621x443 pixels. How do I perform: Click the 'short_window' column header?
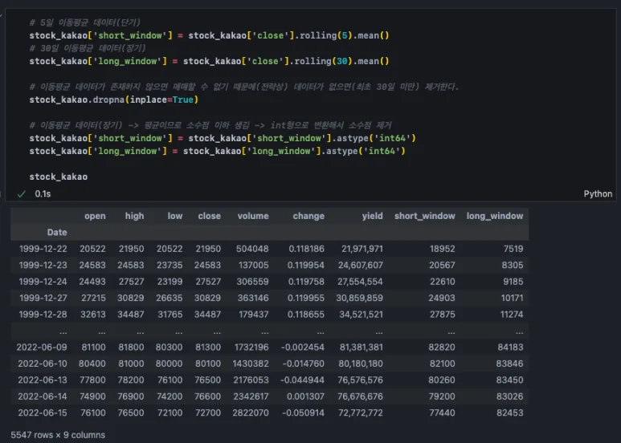pos(424,216)
